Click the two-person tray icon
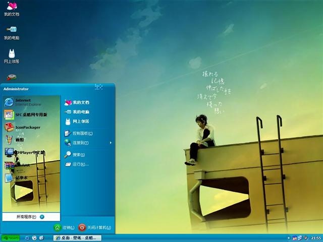 coord(295,238)
